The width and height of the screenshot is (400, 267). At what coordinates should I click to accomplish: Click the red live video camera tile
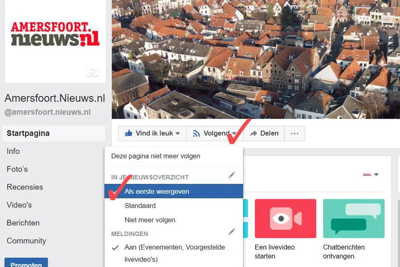click(x=286, y=219)
